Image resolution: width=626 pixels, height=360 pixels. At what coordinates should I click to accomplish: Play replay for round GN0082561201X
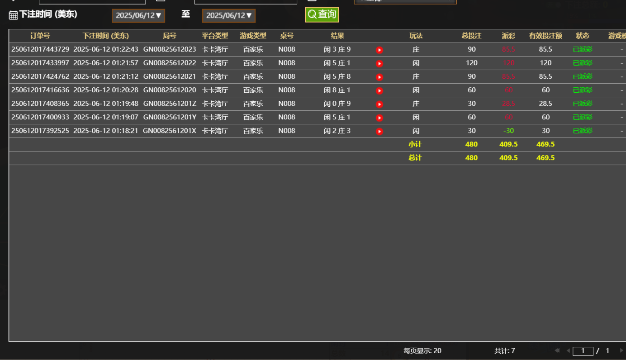[x=379, y=132]
